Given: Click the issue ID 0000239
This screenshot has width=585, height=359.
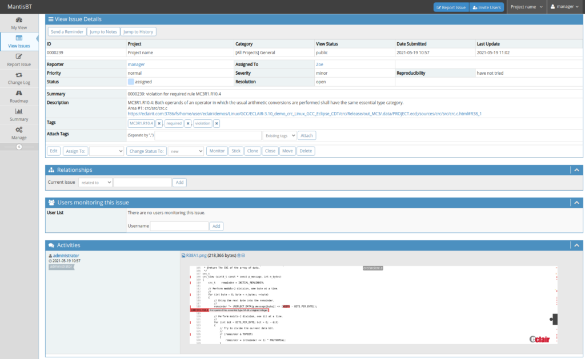Looking at the screenshot, I should click(x=55, y=53).
